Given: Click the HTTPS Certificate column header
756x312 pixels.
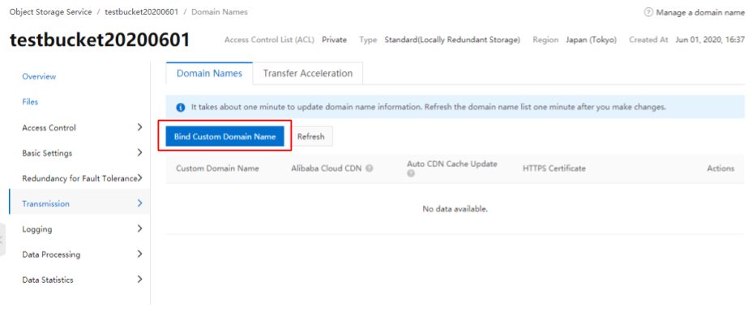Looking at the screenshot, I should pyautogui.click(x=554, y=169).
